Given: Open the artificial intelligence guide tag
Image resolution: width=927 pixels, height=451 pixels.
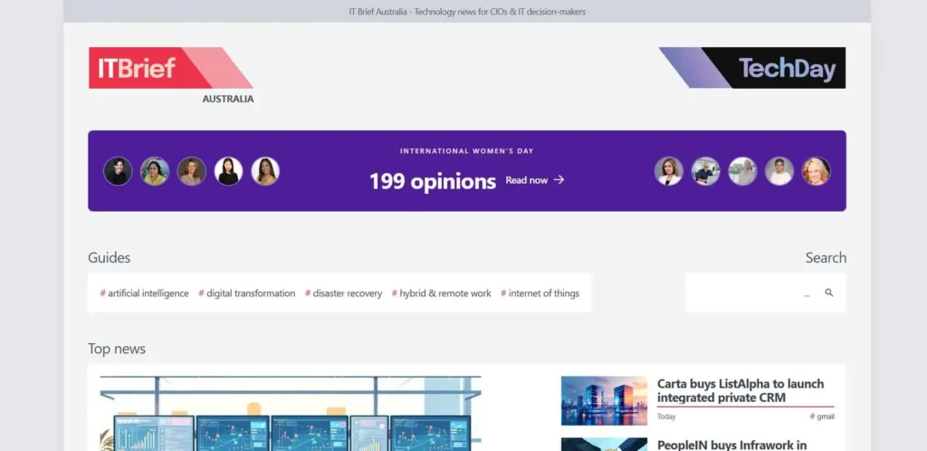Looking at the screenshot, I should click(145, 293).
